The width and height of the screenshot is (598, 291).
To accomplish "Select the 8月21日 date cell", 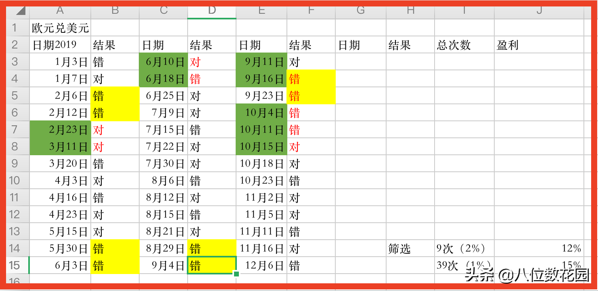I will pos(163,232).
